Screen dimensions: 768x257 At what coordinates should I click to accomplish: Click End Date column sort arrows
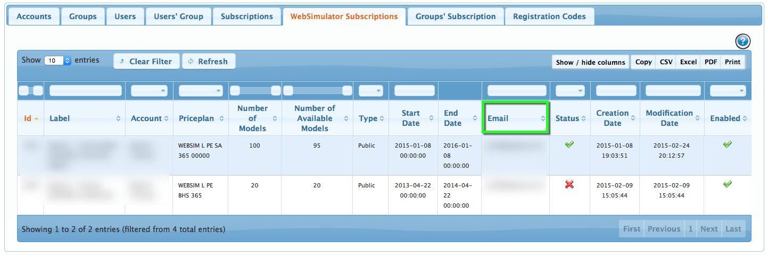point(475,118)
